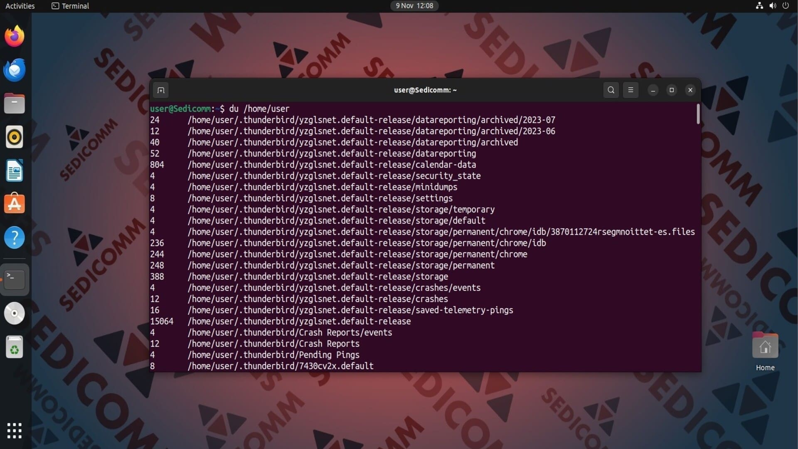The image size is (798, 449).
Task: Click the security_state path line
Action: (x=334, y=176)
